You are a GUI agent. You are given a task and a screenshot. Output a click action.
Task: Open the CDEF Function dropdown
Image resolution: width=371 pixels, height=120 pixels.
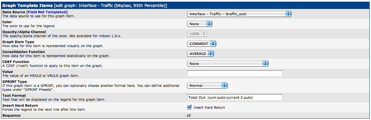(227, 64)
